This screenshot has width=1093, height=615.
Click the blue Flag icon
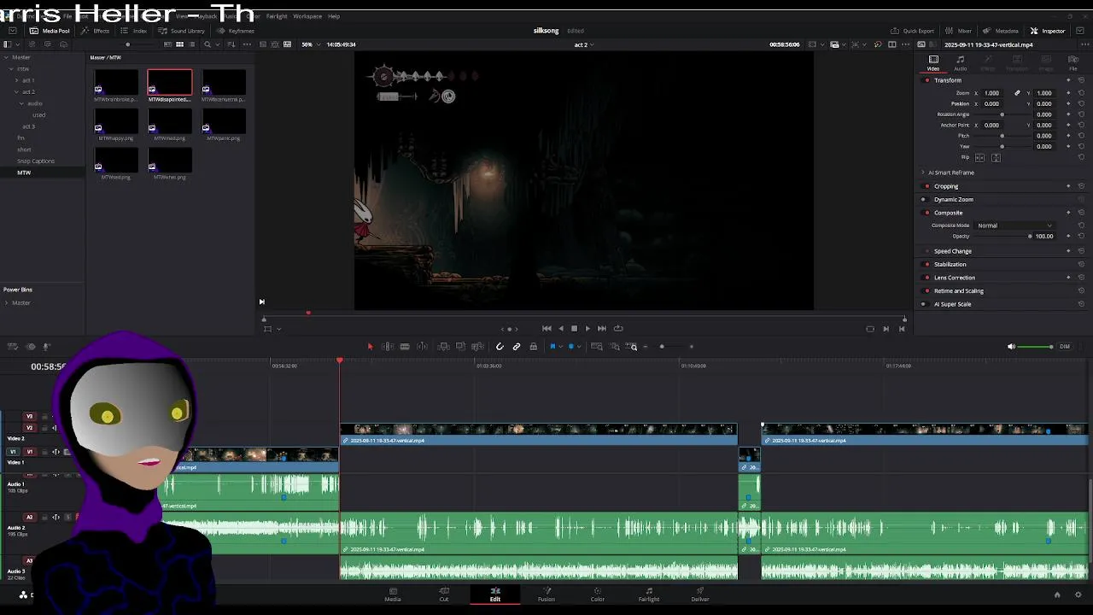552,347
